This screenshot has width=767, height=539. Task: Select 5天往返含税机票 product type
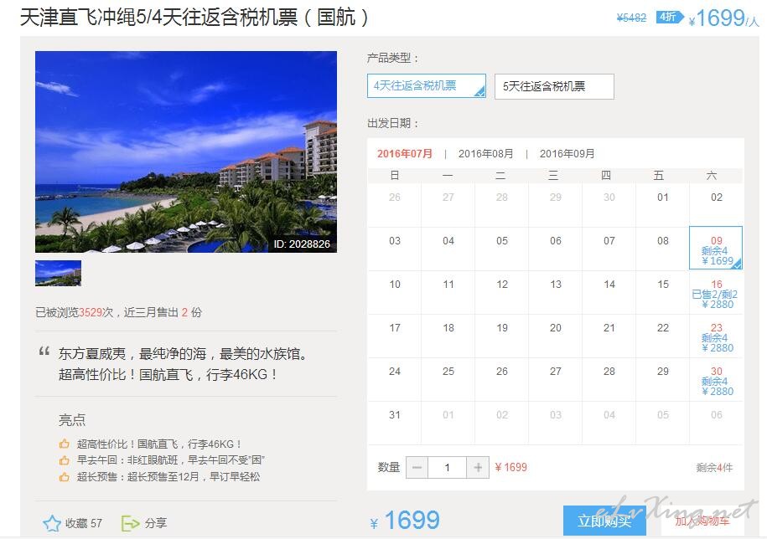click(x=554, y=86)
